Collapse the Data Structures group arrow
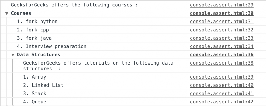Screen dimensions: 266x106 (13, 55)
